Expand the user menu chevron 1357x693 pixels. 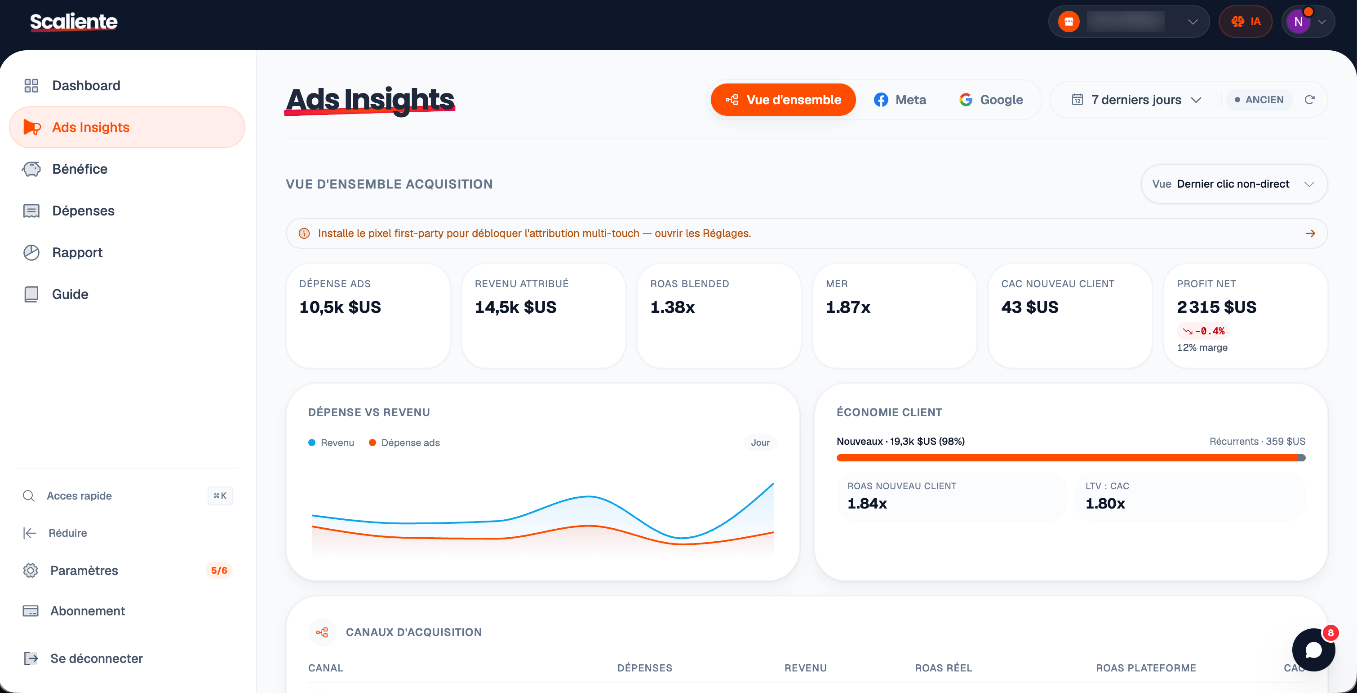[x=1322, y=22]
